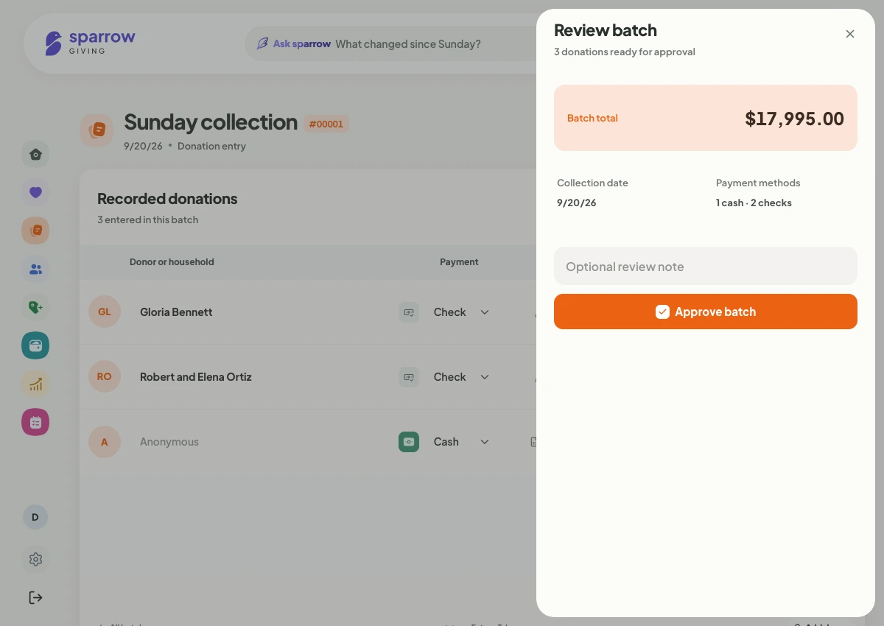Click check icon in Gloria Bennett row
The height and width of the screenshot is (626, 884).
[x=409, y=312]
